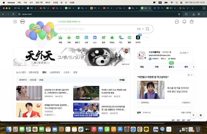The image size is (207, 134).
Task: Open the 부동산 shortcut icon
Action: (112, 38)
